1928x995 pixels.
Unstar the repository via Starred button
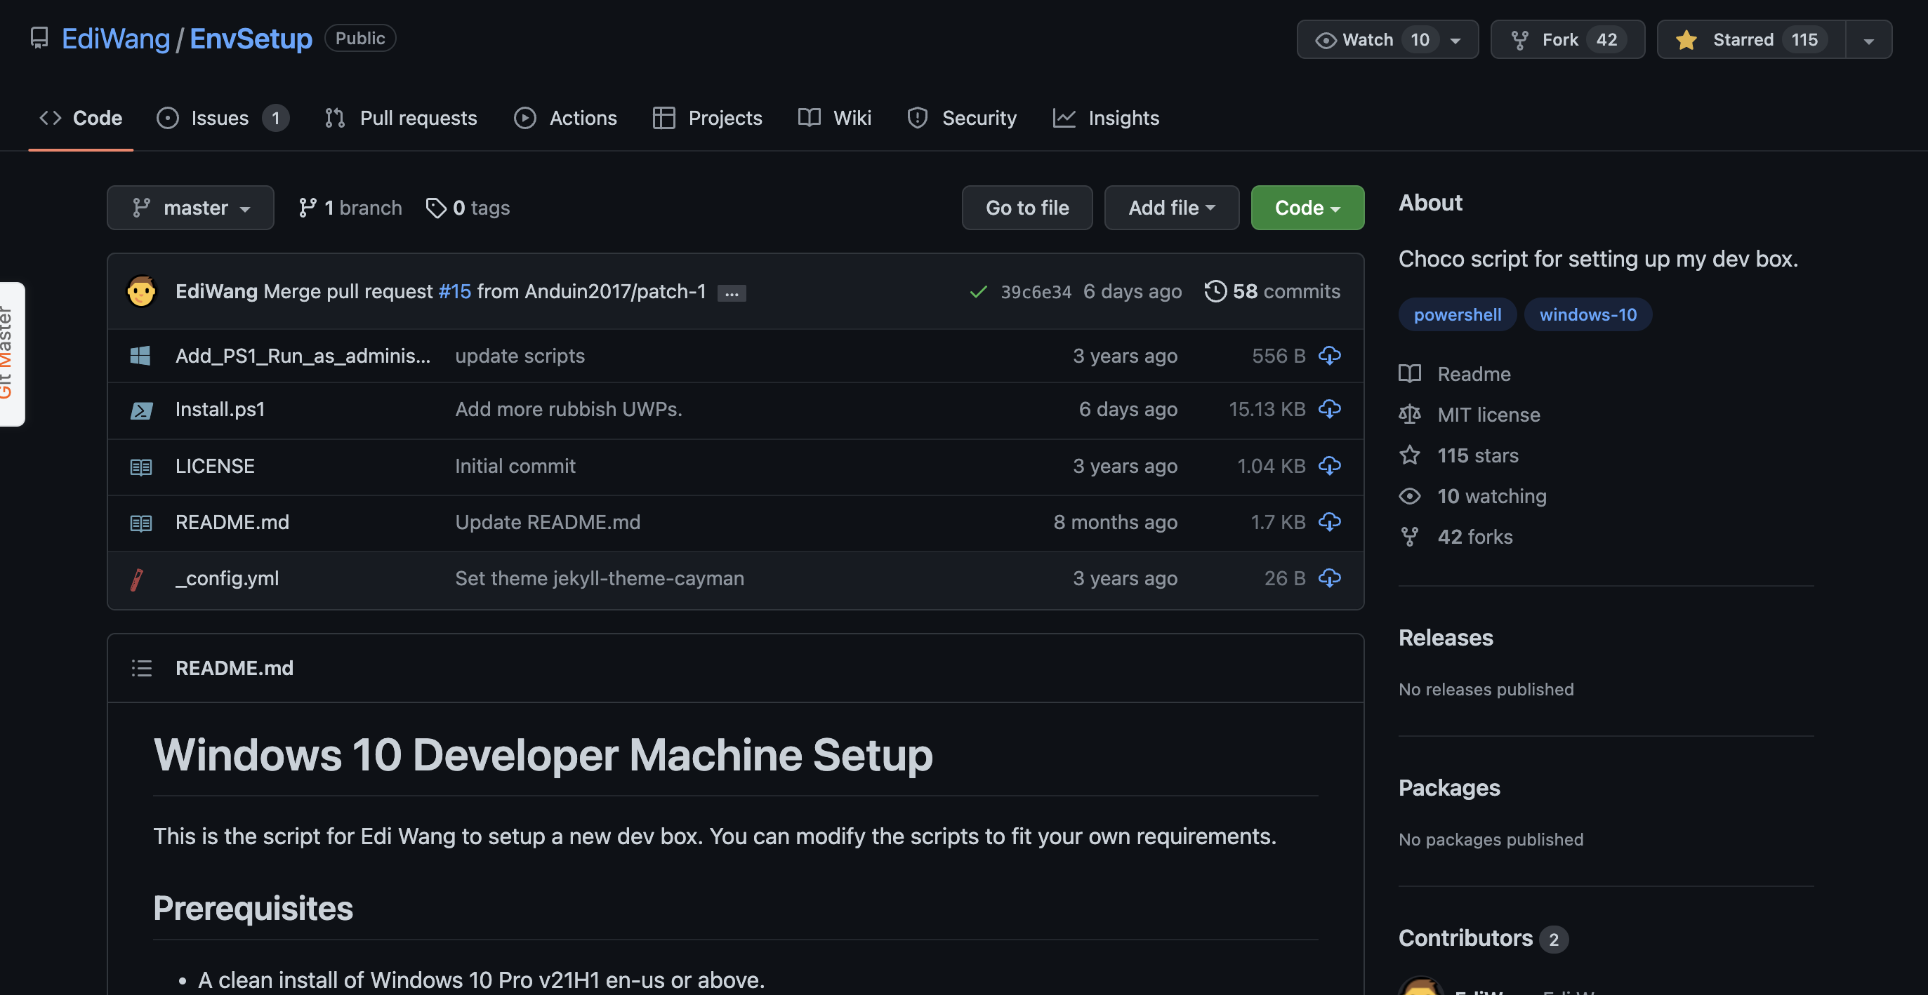point(1751,39)
